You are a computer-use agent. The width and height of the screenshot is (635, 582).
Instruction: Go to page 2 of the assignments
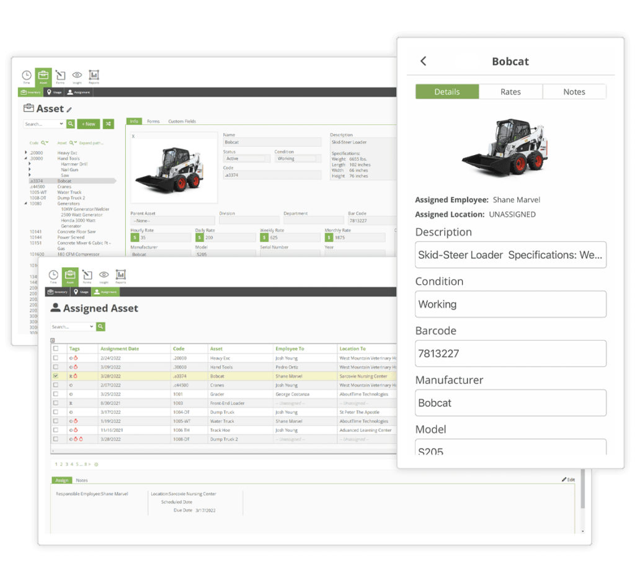pos(61,465)
